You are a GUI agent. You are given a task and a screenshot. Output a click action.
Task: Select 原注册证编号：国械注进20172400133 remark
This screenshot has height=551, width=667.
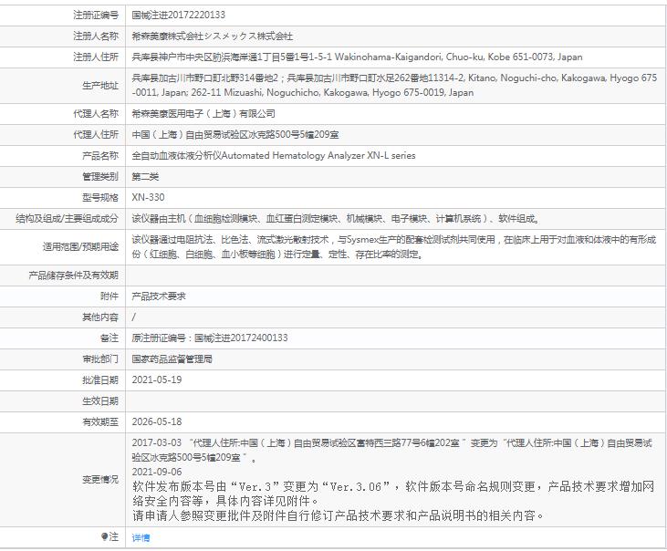point(210,338)
